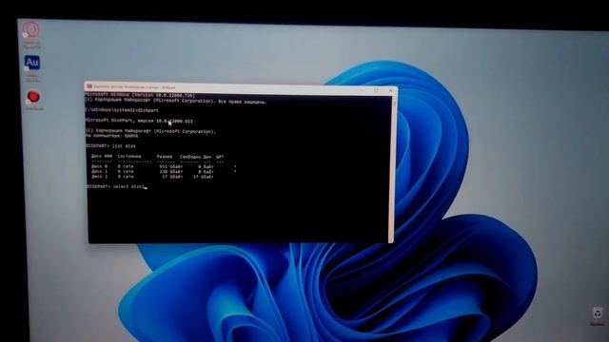The height and width of the screenshot is (342, 609).
Task: Click the Диск 0 row showing 931 Gбайт
Action: click(164, 166)
